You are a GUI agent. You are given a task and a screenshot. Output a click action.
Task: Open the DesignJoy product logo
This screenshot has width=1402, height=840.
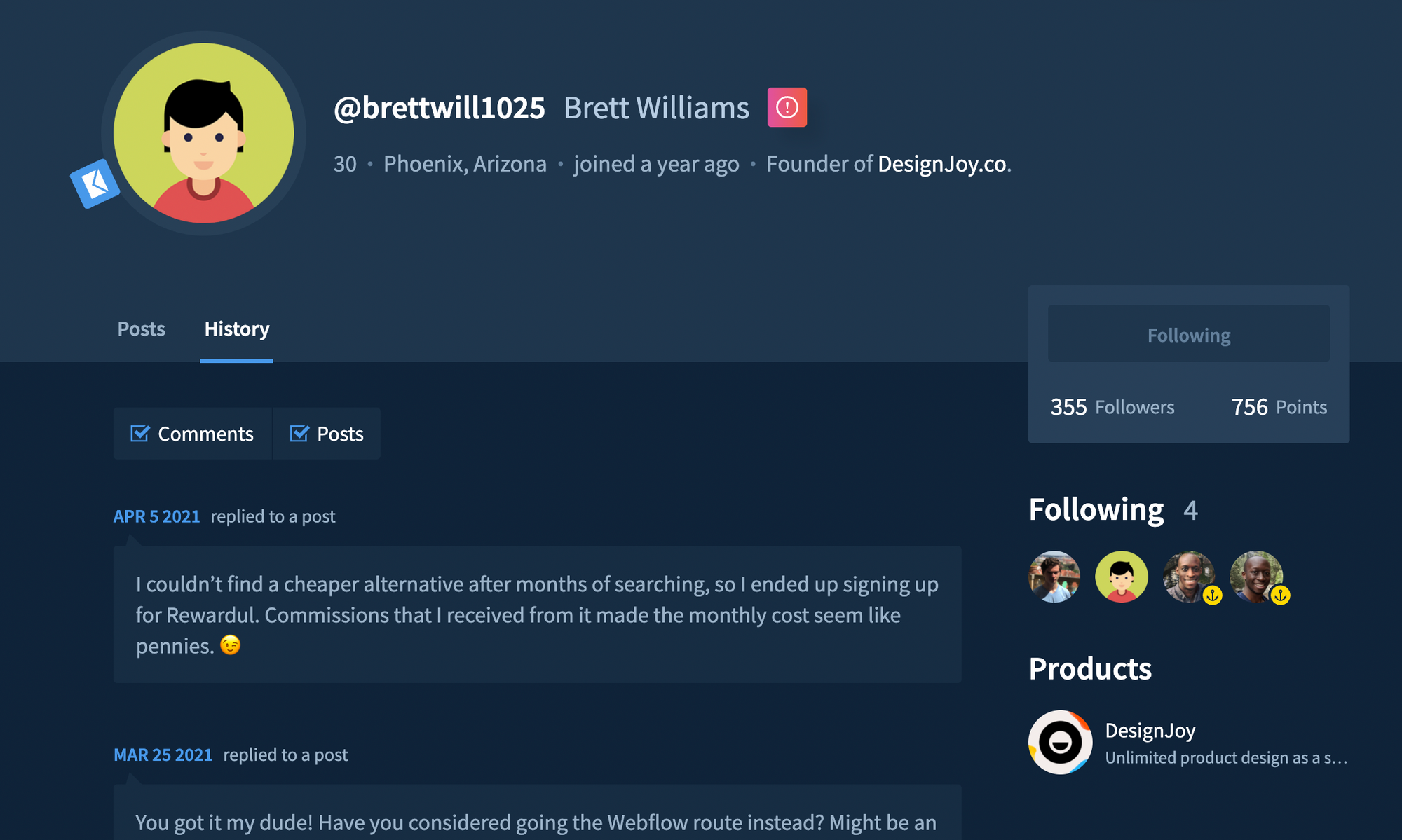click(1060, 742)
